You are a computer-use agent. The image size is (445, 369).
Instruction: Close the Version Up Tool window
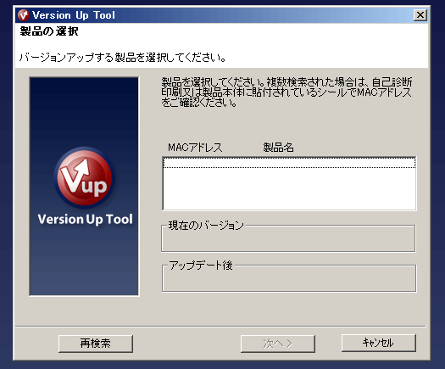click(x=420, y=14)
